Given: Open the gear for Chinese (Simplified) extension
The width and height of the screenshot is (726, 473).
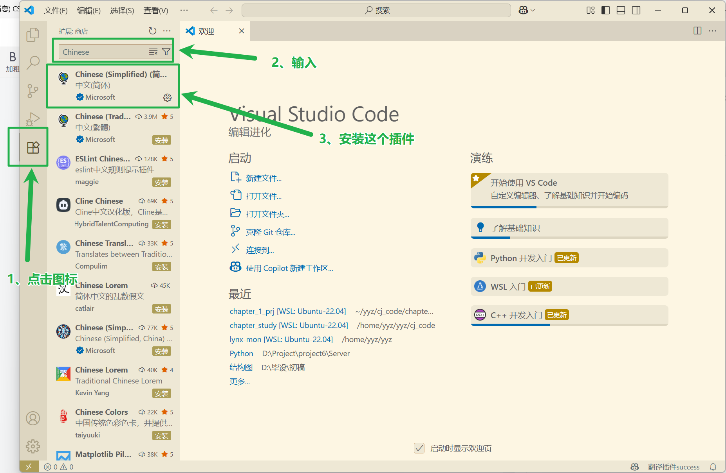Looking at the screenshot, I should [167, 98].
